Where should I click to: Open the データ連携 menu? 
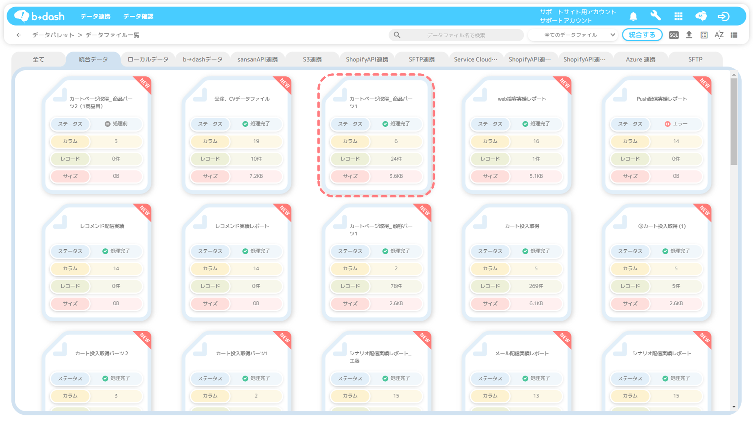click(x=95, y=16)
